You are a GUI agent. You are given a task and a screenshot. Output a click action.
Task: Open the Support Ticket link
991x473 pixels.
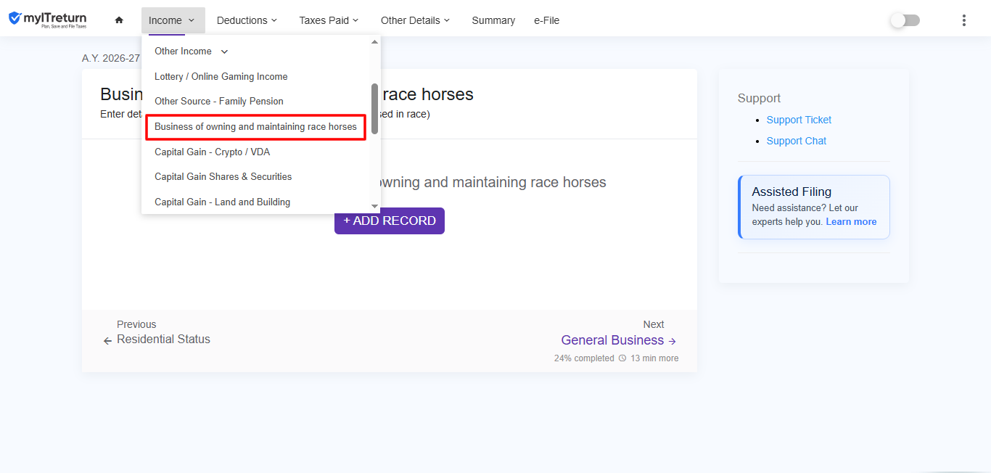[x=799, y=120]
